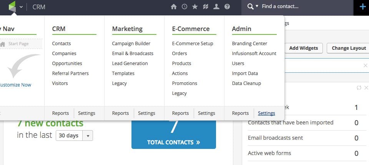Open the Admin Settings link
The image size is (369, 165).
point(266,113)
